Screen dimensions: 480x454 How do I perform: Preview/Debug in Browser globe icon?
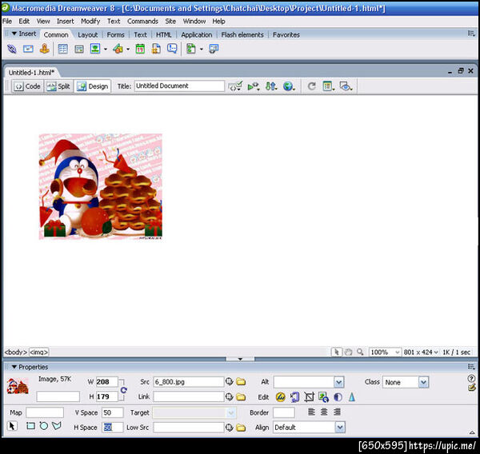click(x=289, y=86)
